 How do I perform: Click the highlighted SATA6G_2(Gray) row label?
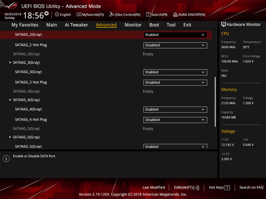[28, 35]
